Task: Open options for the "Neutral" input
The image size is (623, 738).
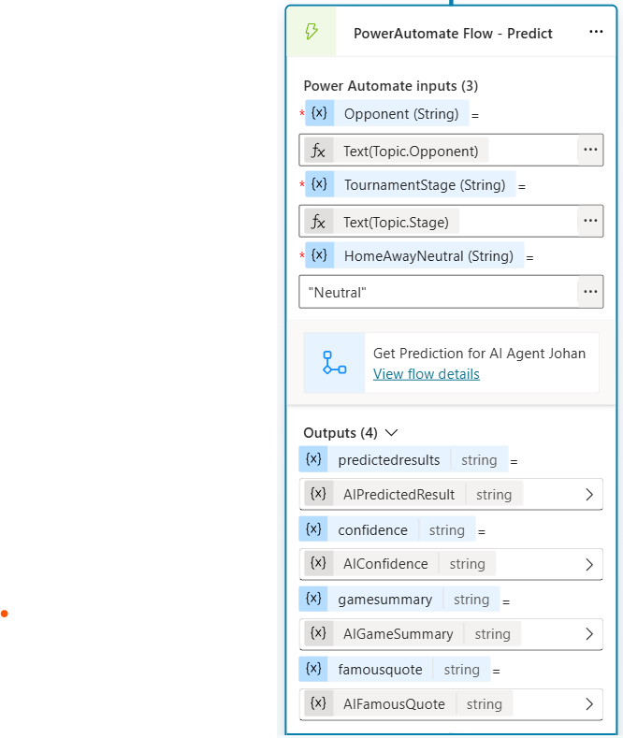Action: point(590,292)
